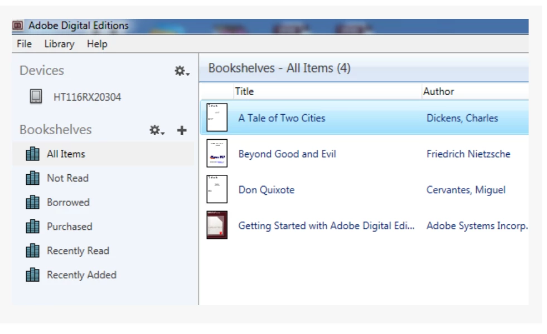Click the HT116RX20304 device icon
Viewport: 547px width, 334px height.
[36, 96]
